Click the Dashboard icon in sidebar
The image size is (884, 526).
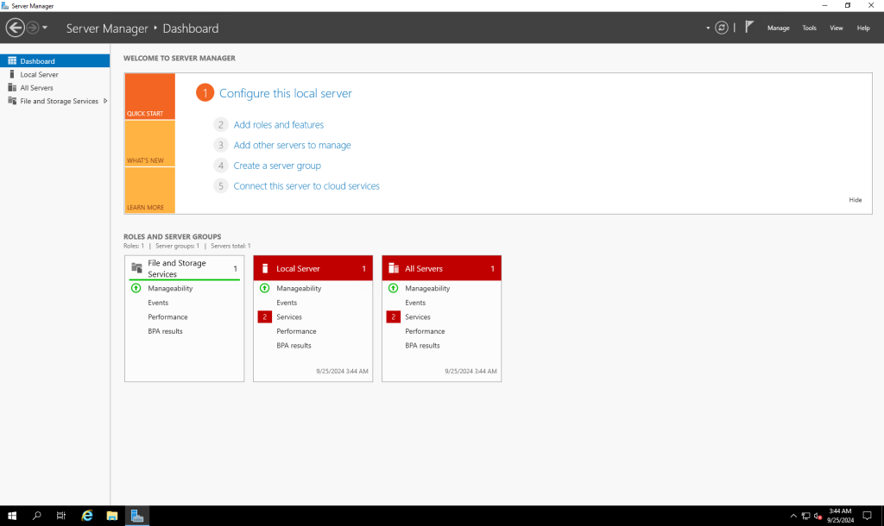click(12, 61)
